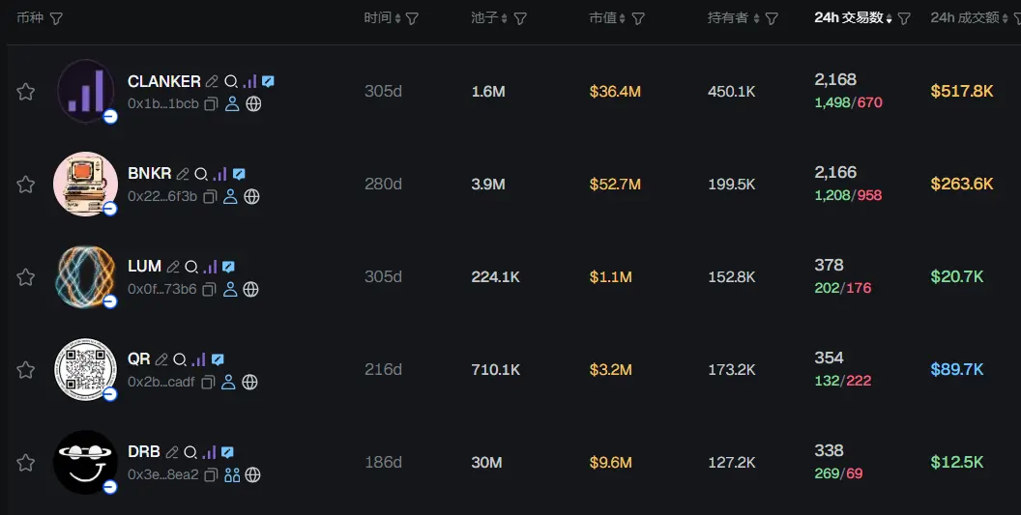1021x515 pixels.
Task: Open the website globe icon for LUM
Action: (x=251, y=289)
